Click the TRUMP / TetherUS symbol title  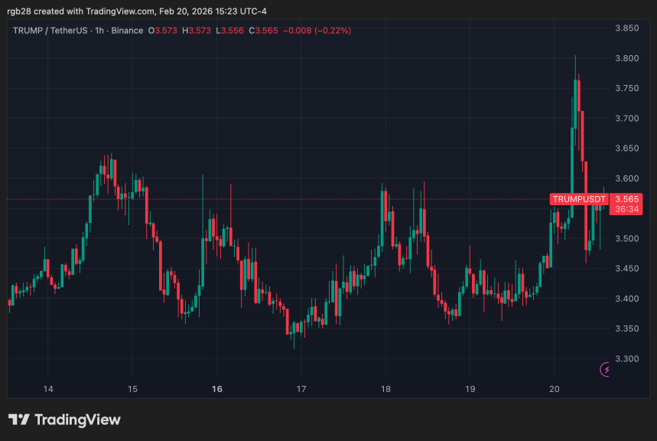(50, 31)
